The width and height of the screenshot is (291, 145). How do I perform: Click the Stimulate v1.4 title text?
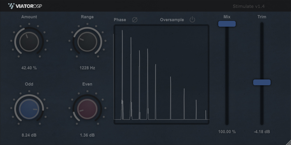pyautogui.click(x=249, y=6)
